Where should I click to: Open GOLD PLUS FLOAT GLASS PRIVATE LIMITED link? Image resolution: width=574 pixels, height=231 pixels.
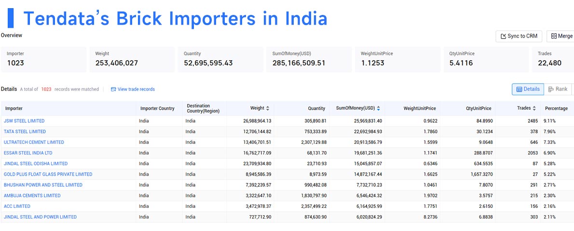(x=48, y=174)
